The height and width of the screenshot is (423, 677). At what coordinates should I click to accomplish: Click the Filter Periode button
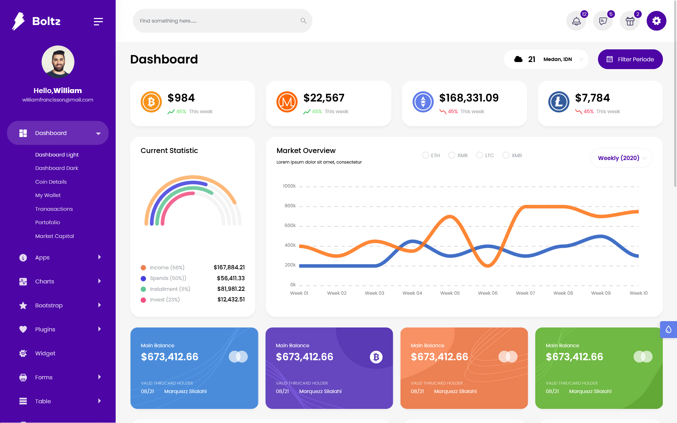(630, 59)
